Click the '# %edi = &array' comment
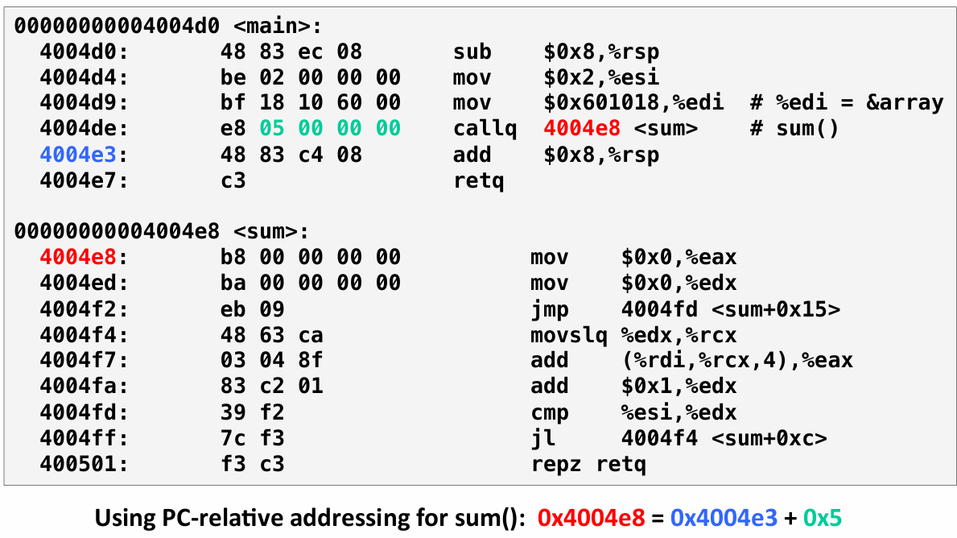 (846, 103)
